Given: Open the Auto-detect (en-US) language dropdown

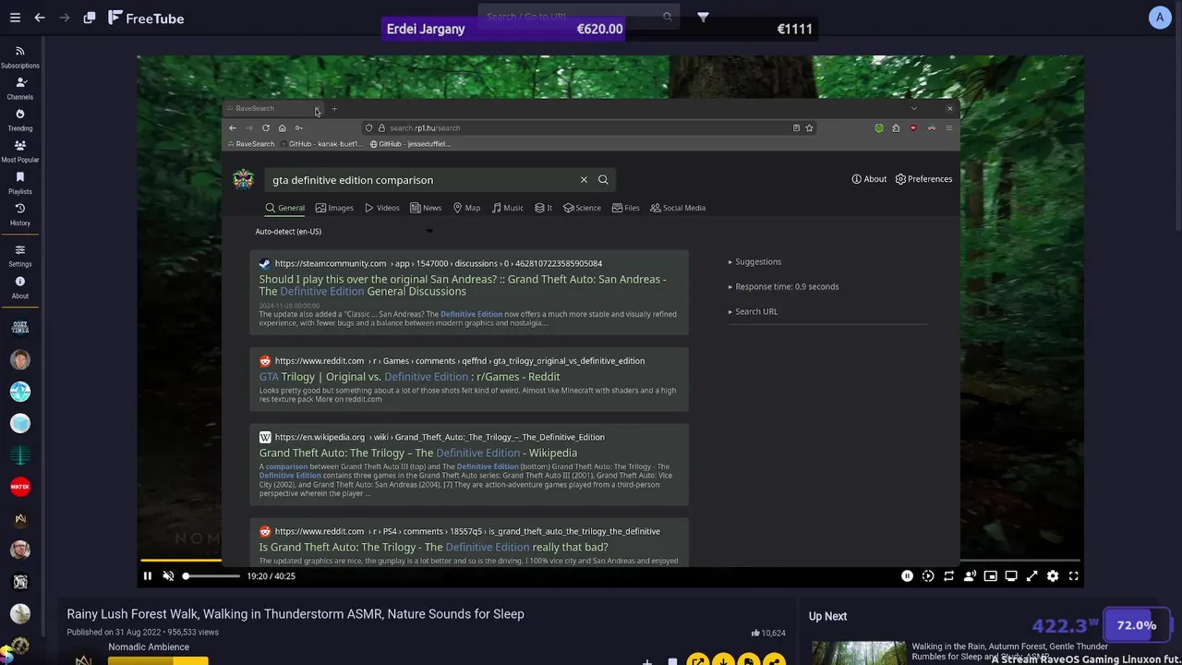Looking at the screenshot, I should 344,232.
